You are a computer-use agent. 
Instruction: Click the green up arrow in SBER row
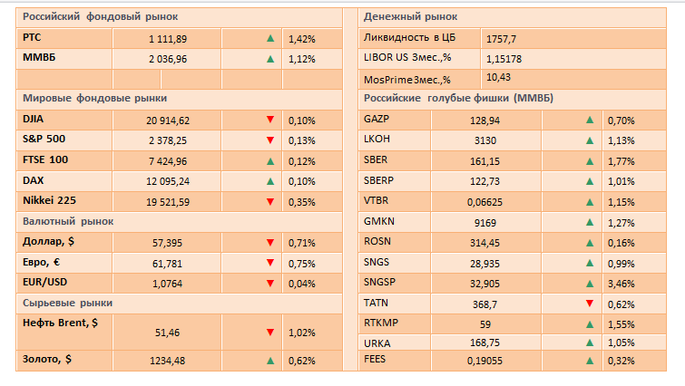pyautogui.click(x=590, y=161)
